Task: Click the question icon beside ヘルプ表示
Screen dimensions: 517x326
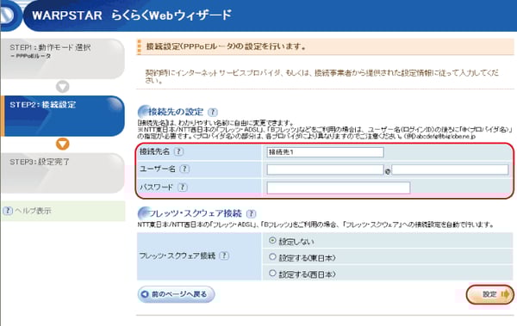Action: (8, 211)
